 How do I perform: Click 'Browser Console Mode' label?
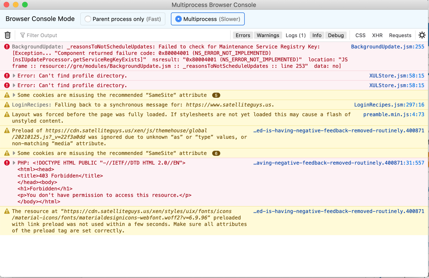(40, 19)
